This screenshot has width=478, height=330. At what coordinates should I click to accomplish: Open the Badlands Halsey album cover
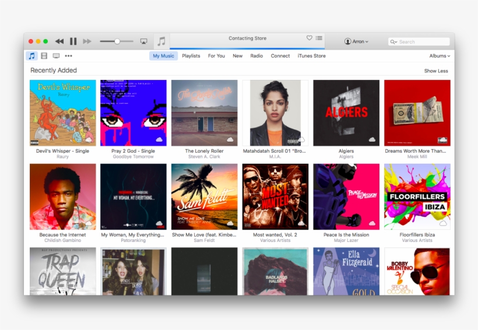(275, 271)
